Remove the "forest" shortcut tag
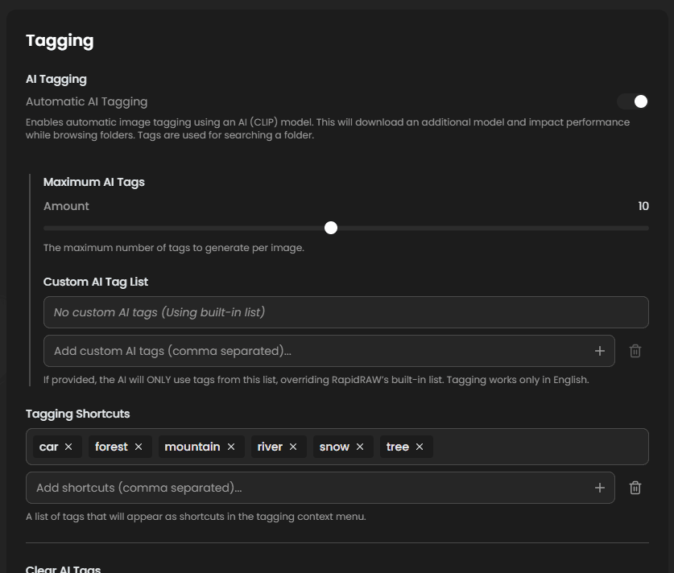The width and height of the screenshot is (674, 573). [x=139, y=447]
